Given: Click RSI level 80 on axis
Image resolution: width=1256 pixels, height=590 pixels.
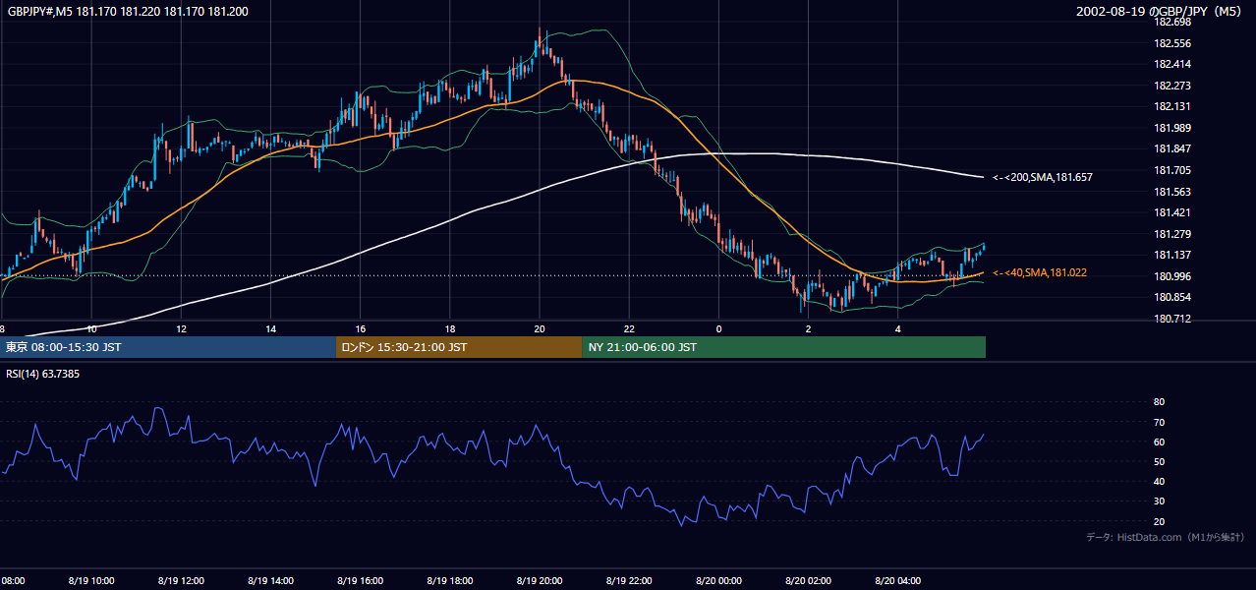Looking at the screenshot, I should pos(1159,402).
